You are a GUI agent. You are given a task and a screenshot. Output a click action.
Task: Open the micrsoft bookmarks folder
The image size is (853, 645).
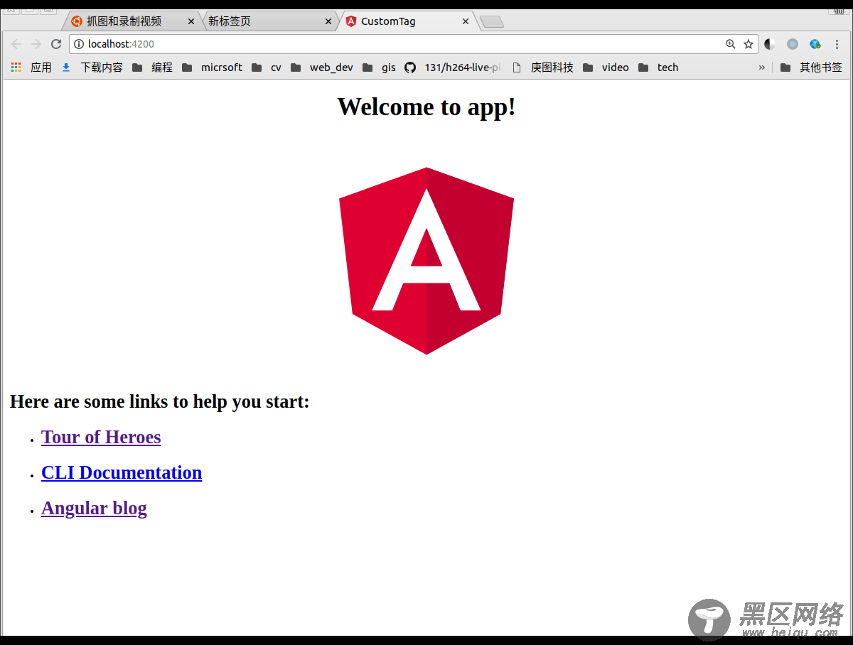(212, 67)
